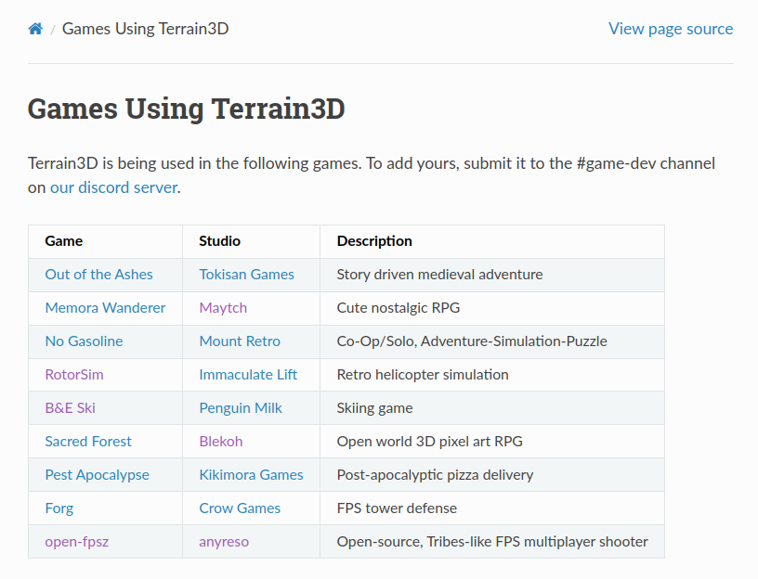
Task: Open the RotorSim game link
Action: click(x=74, y=374)
